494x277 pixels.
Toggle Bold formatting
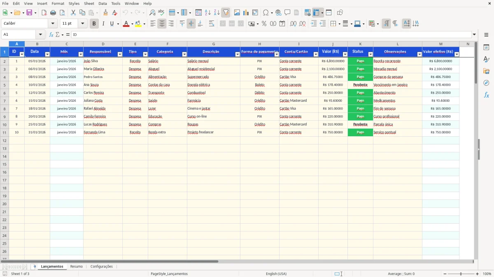tap(94, 24)
